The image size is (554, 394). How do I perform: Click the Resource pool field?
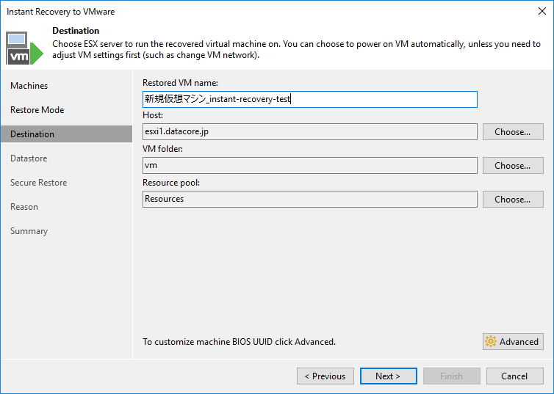(x=309, y=199)
